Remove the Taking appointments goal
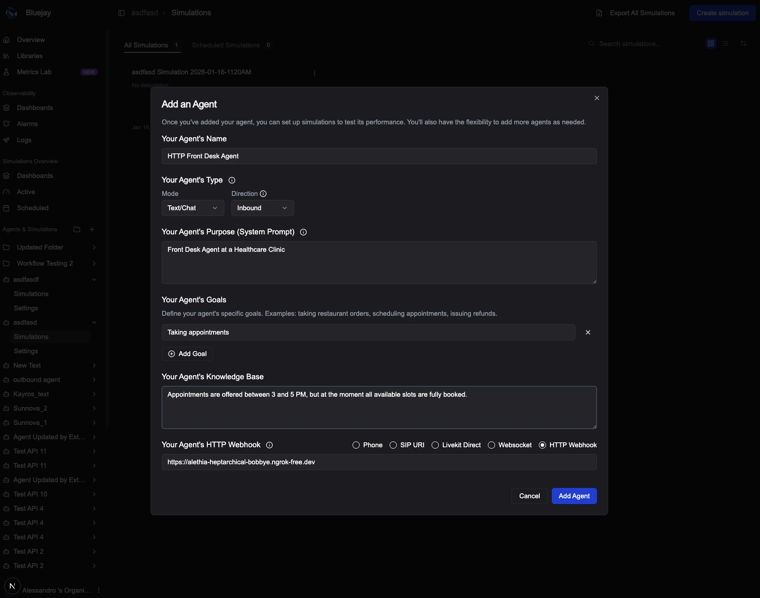 [x=588, y=332]
